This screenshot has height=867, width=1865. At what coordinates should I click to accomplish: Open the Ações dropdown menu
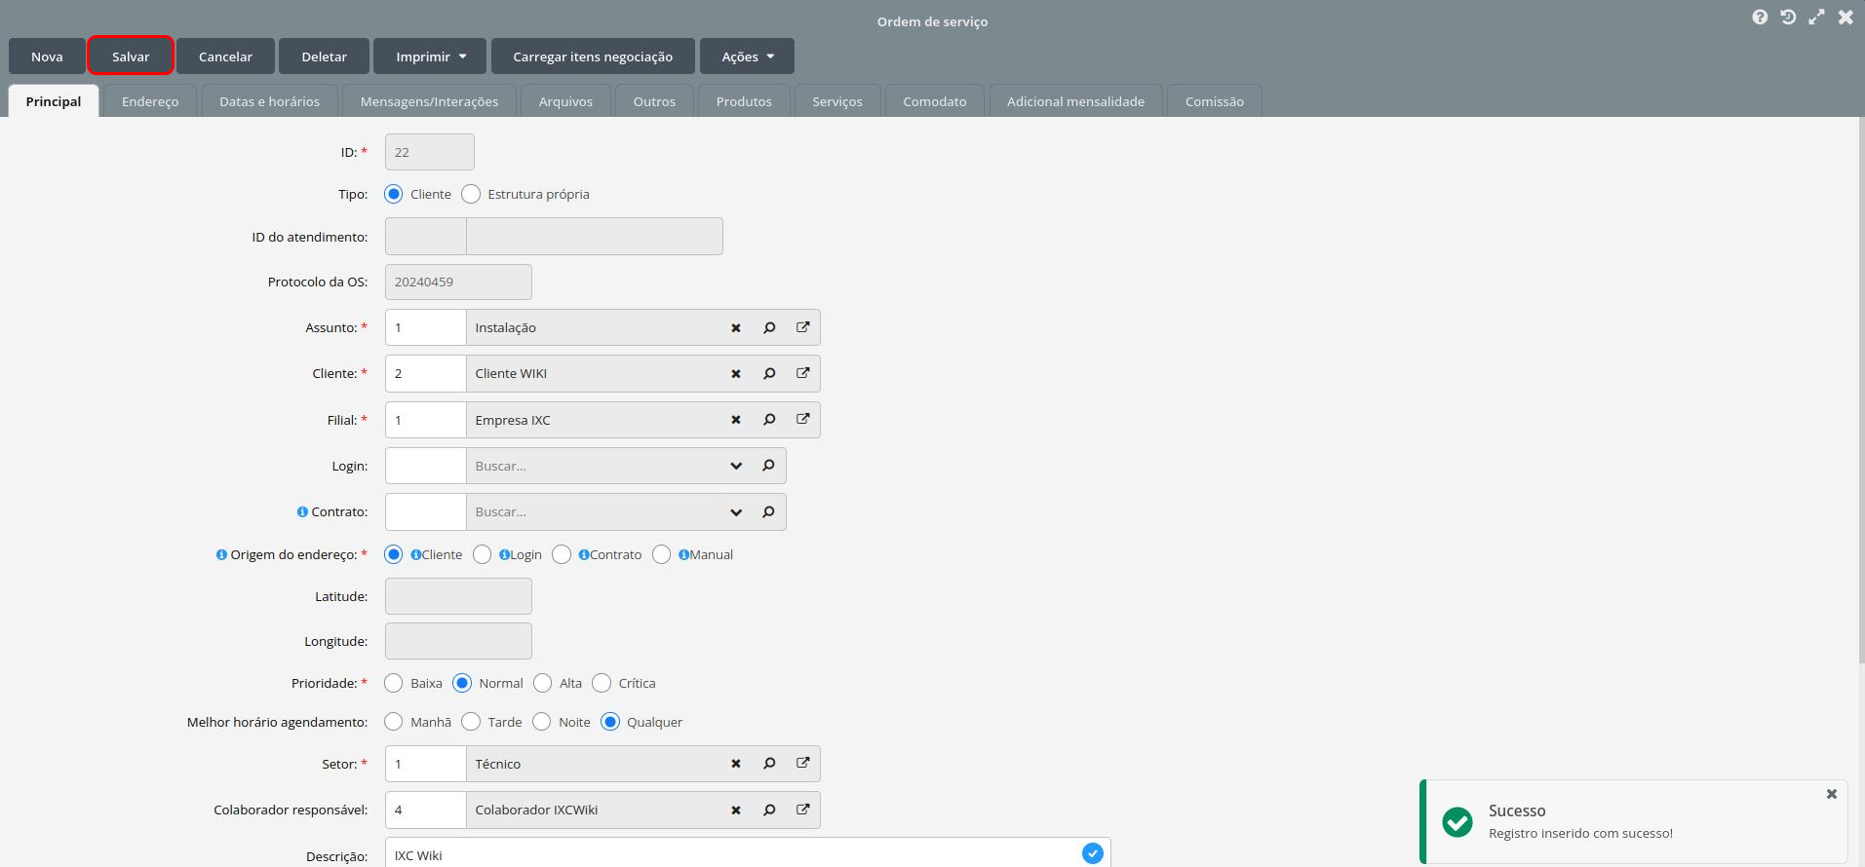click(x=747, y=57)
